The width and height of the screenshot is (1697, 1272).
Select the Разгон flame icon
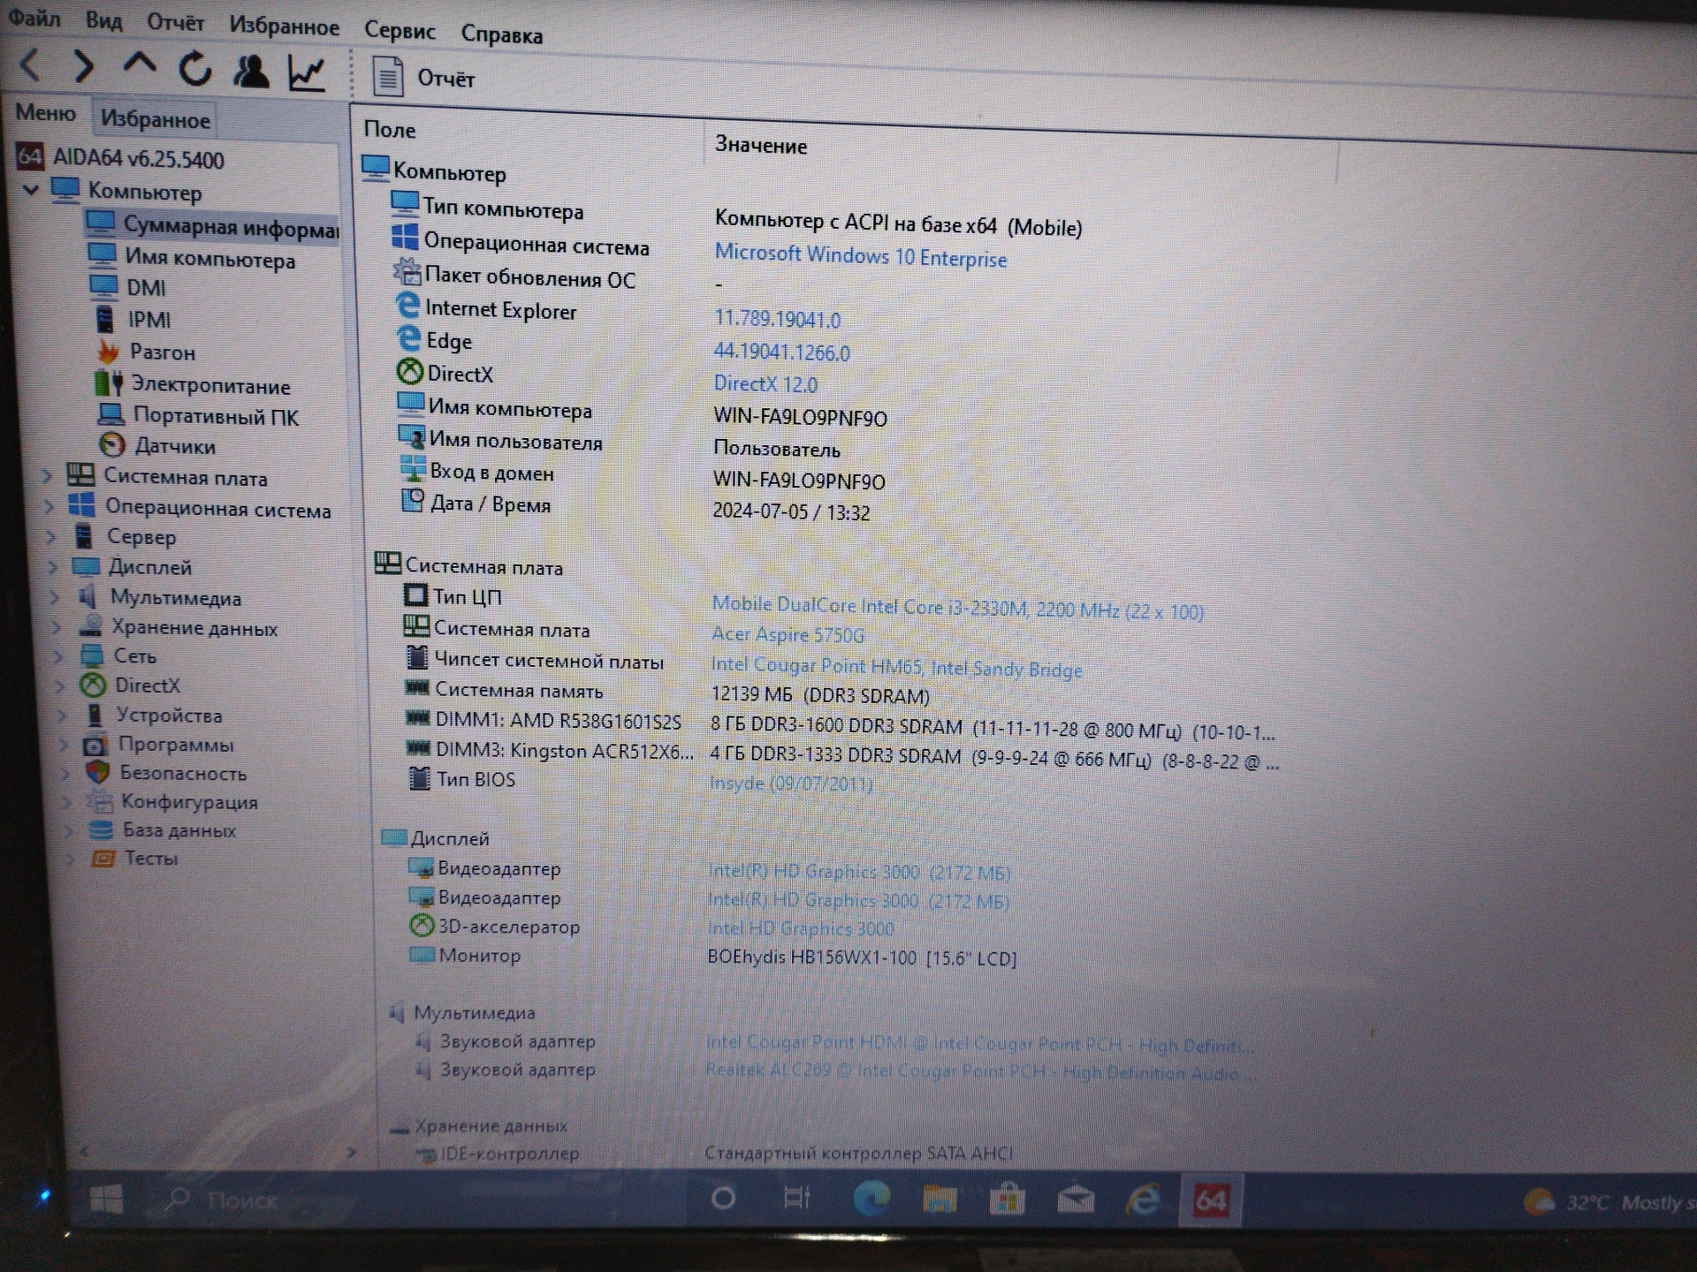pos(108,351)
